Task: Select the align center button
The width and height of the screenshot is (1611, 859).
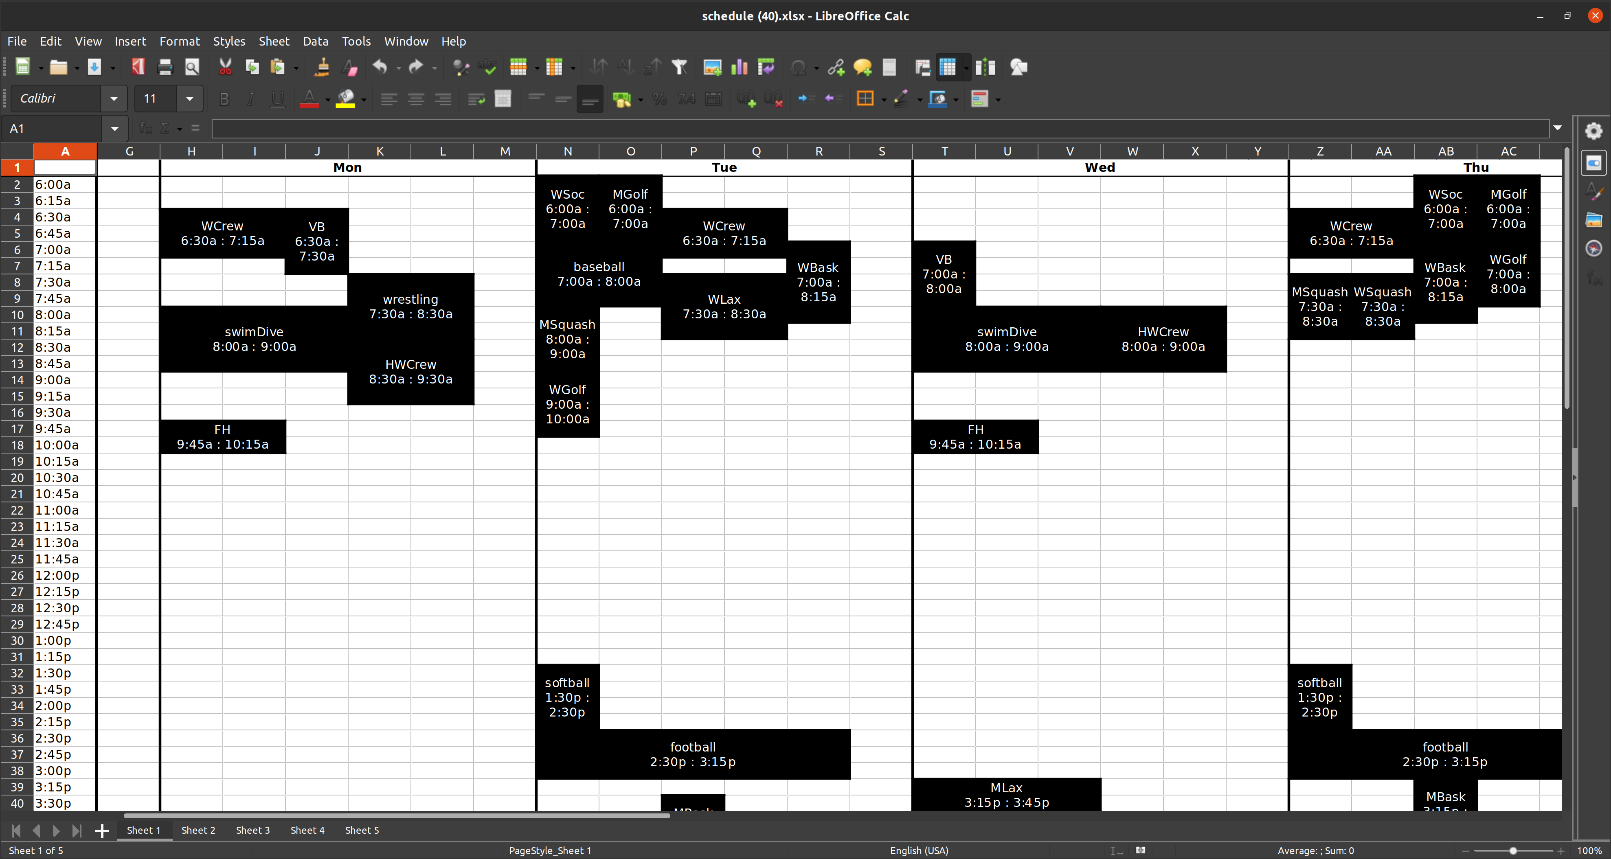Action: coord(416,99)
